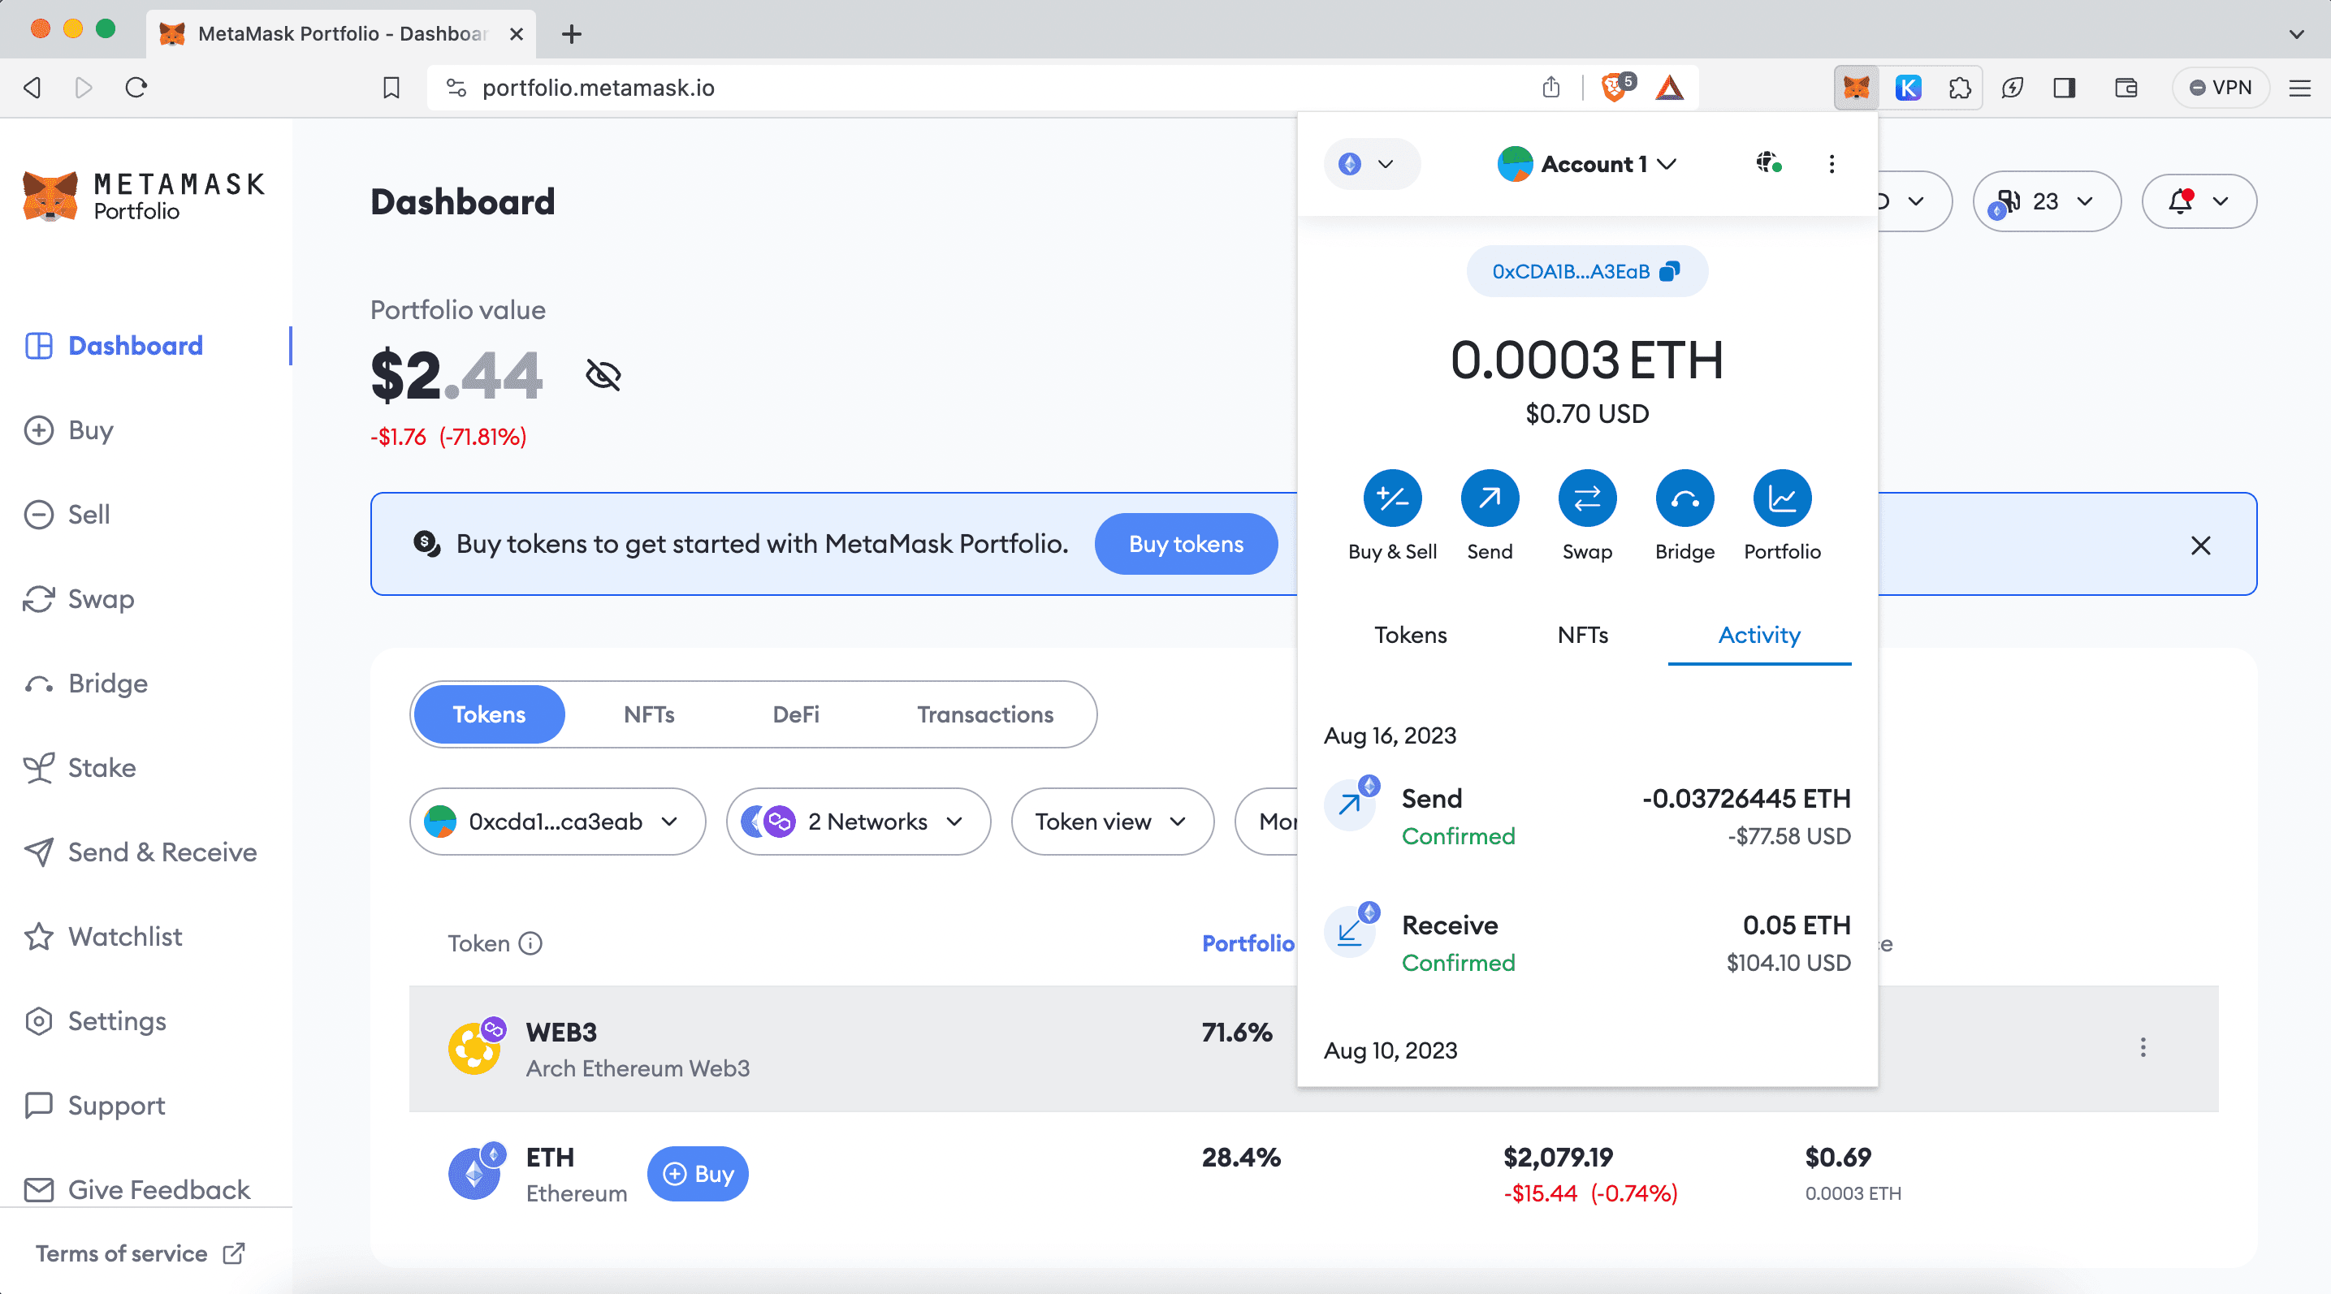
Task: Reload the page
Action: tap(136, 88)
